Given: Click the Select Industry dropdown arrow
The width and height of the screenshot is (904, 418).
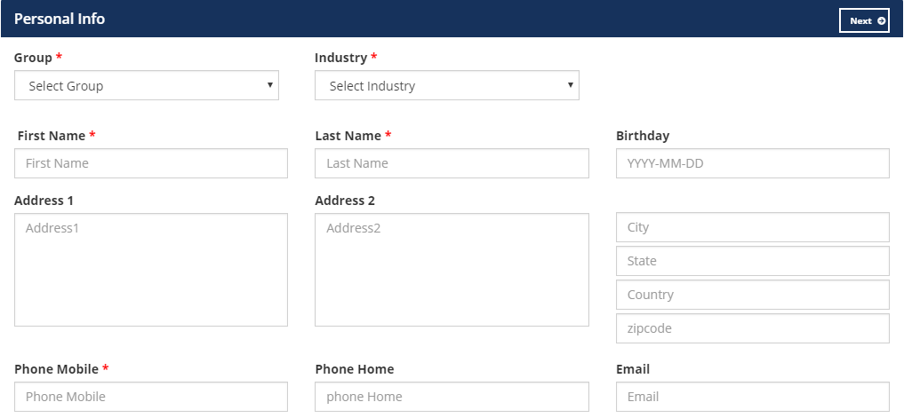Looking at the screenshot, I should coord(570,85).
